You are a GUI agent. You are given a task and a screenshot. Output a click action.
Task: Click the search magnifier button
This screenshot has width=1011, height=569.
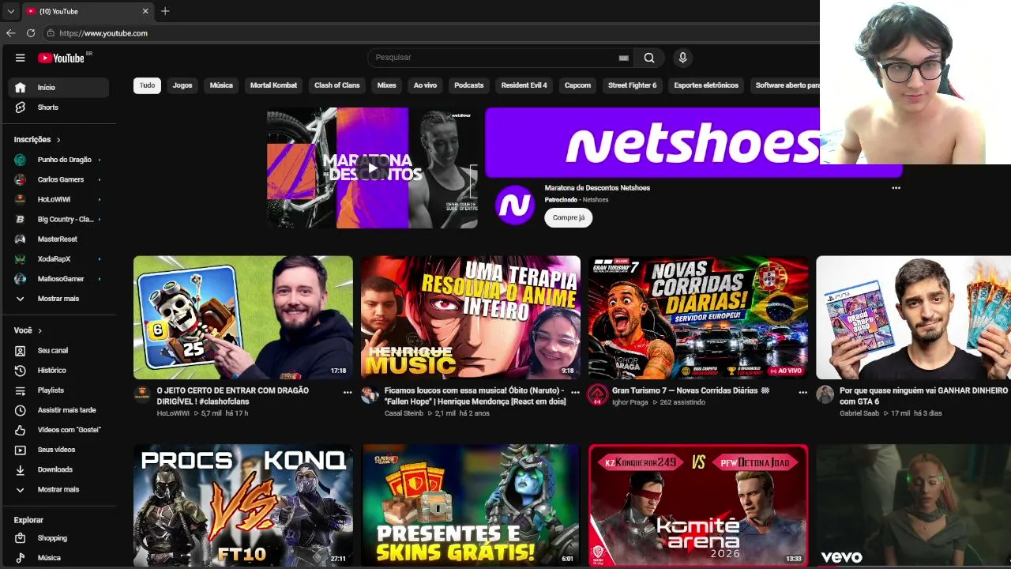(649, 58)
